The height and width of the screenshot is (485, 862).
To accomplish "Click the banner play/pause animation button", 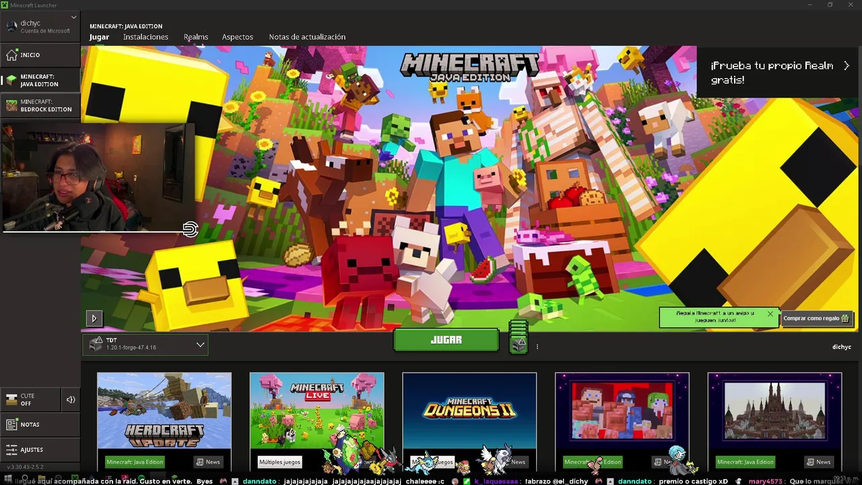I will pyautogui.click(x=94, y=318).
